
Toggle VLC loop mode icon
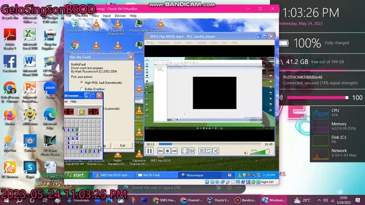(x=209, y=151)
